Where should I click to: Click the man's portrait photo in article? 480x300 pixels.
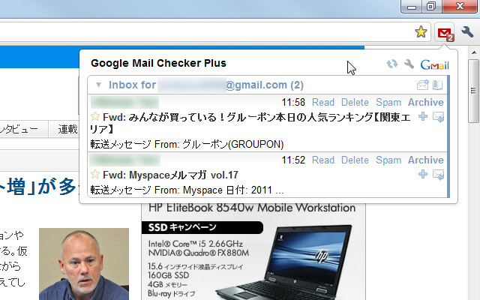pos(84,264)
